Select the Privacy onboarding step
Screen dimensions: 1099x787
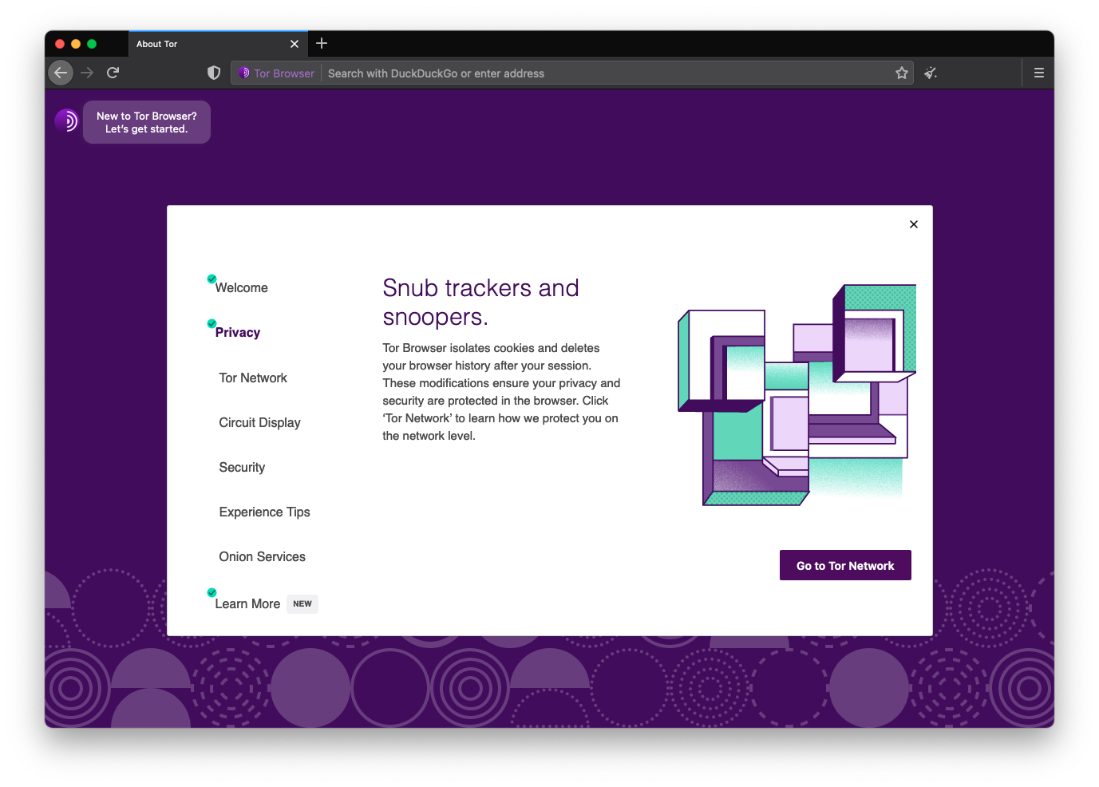tap(238, 333)
